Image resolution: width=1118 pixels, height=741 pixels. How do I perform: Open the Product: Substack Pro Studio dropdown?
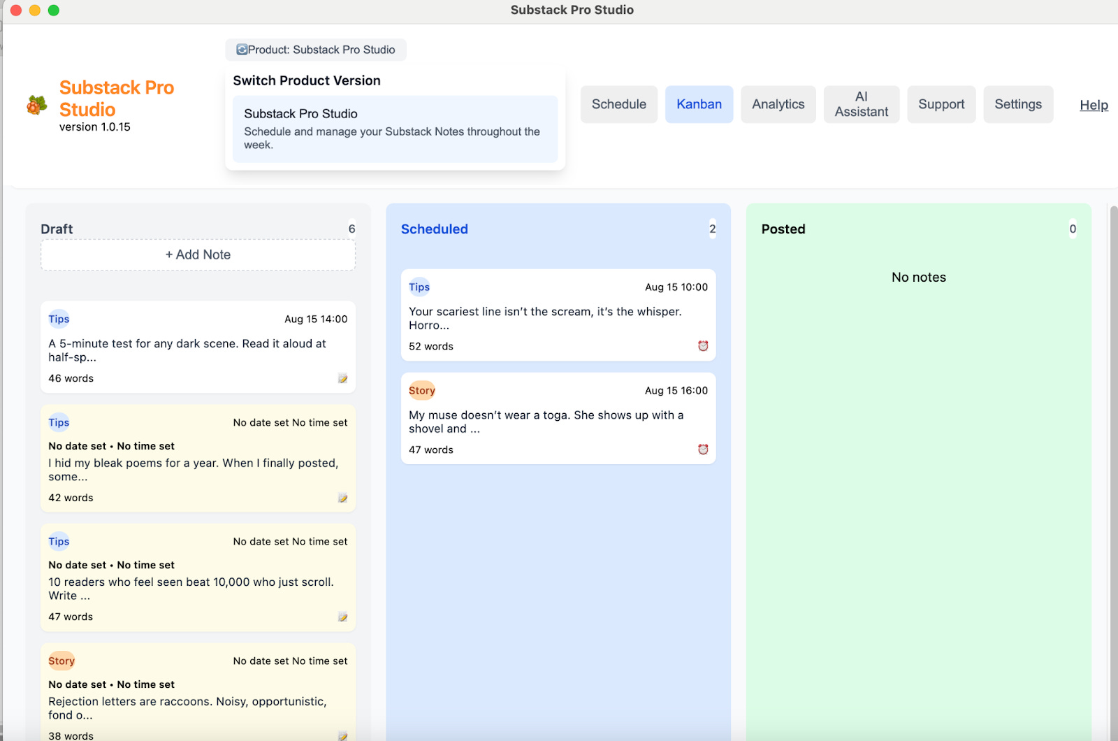tap(316, 50)
